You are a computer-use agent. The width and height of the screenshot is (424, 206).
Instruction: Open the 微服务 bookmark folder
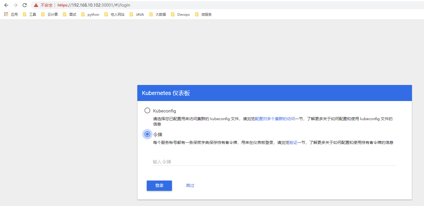point(203,14)
